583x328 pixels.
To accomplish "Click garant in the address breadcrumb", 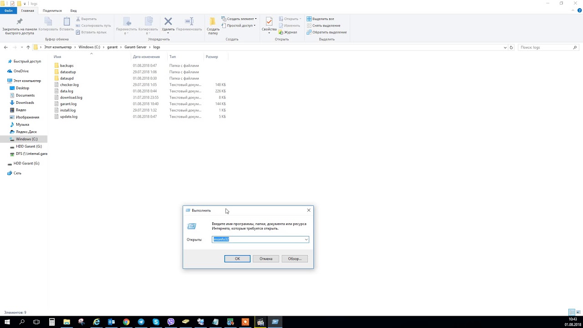I will pos(112,47).
